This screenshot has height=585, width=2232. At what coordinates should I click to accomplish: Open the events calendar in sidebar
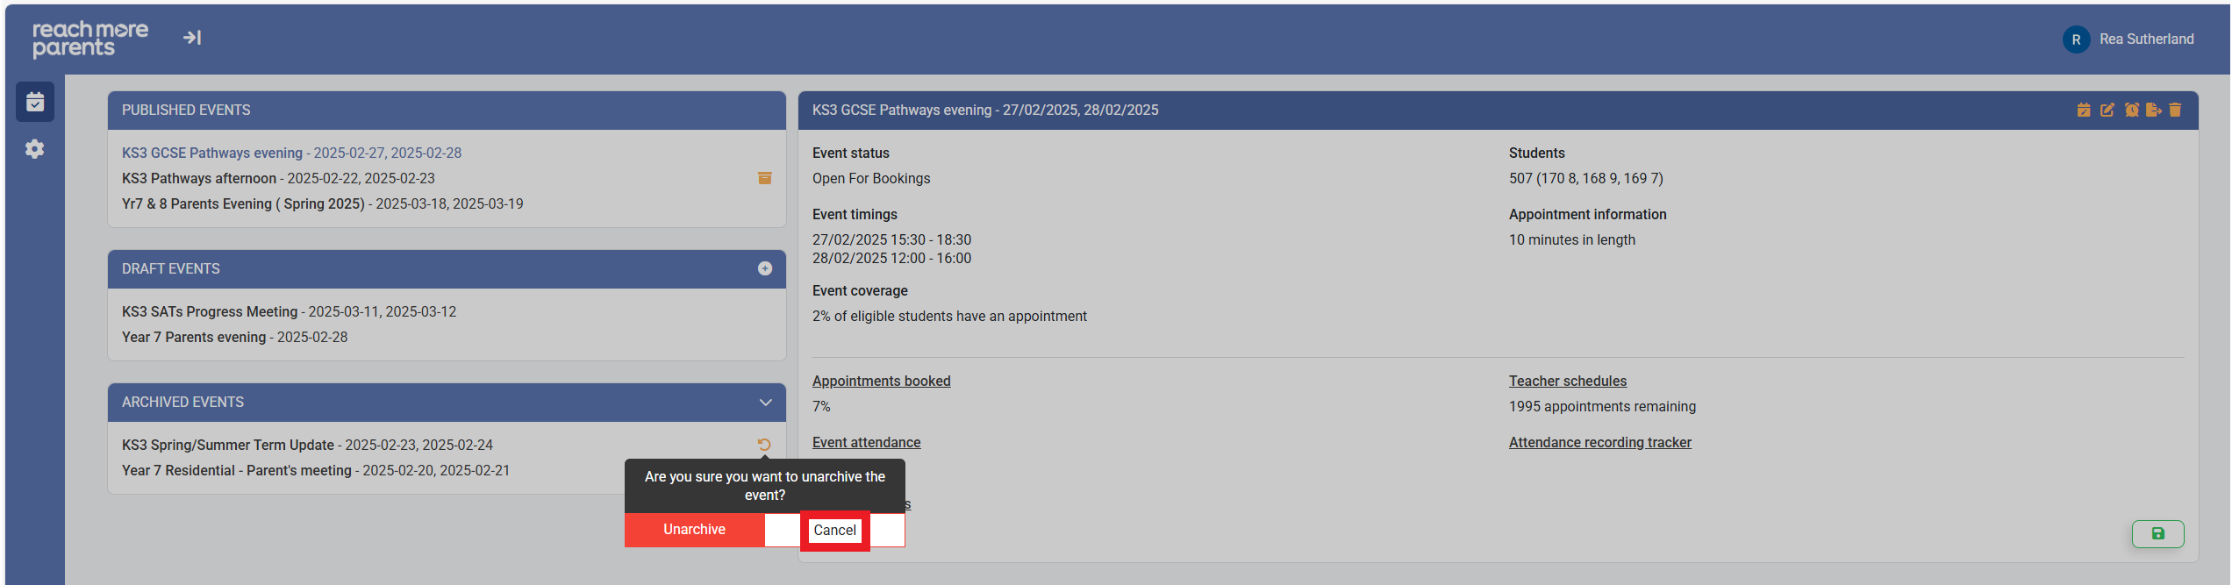pos(35,103)
